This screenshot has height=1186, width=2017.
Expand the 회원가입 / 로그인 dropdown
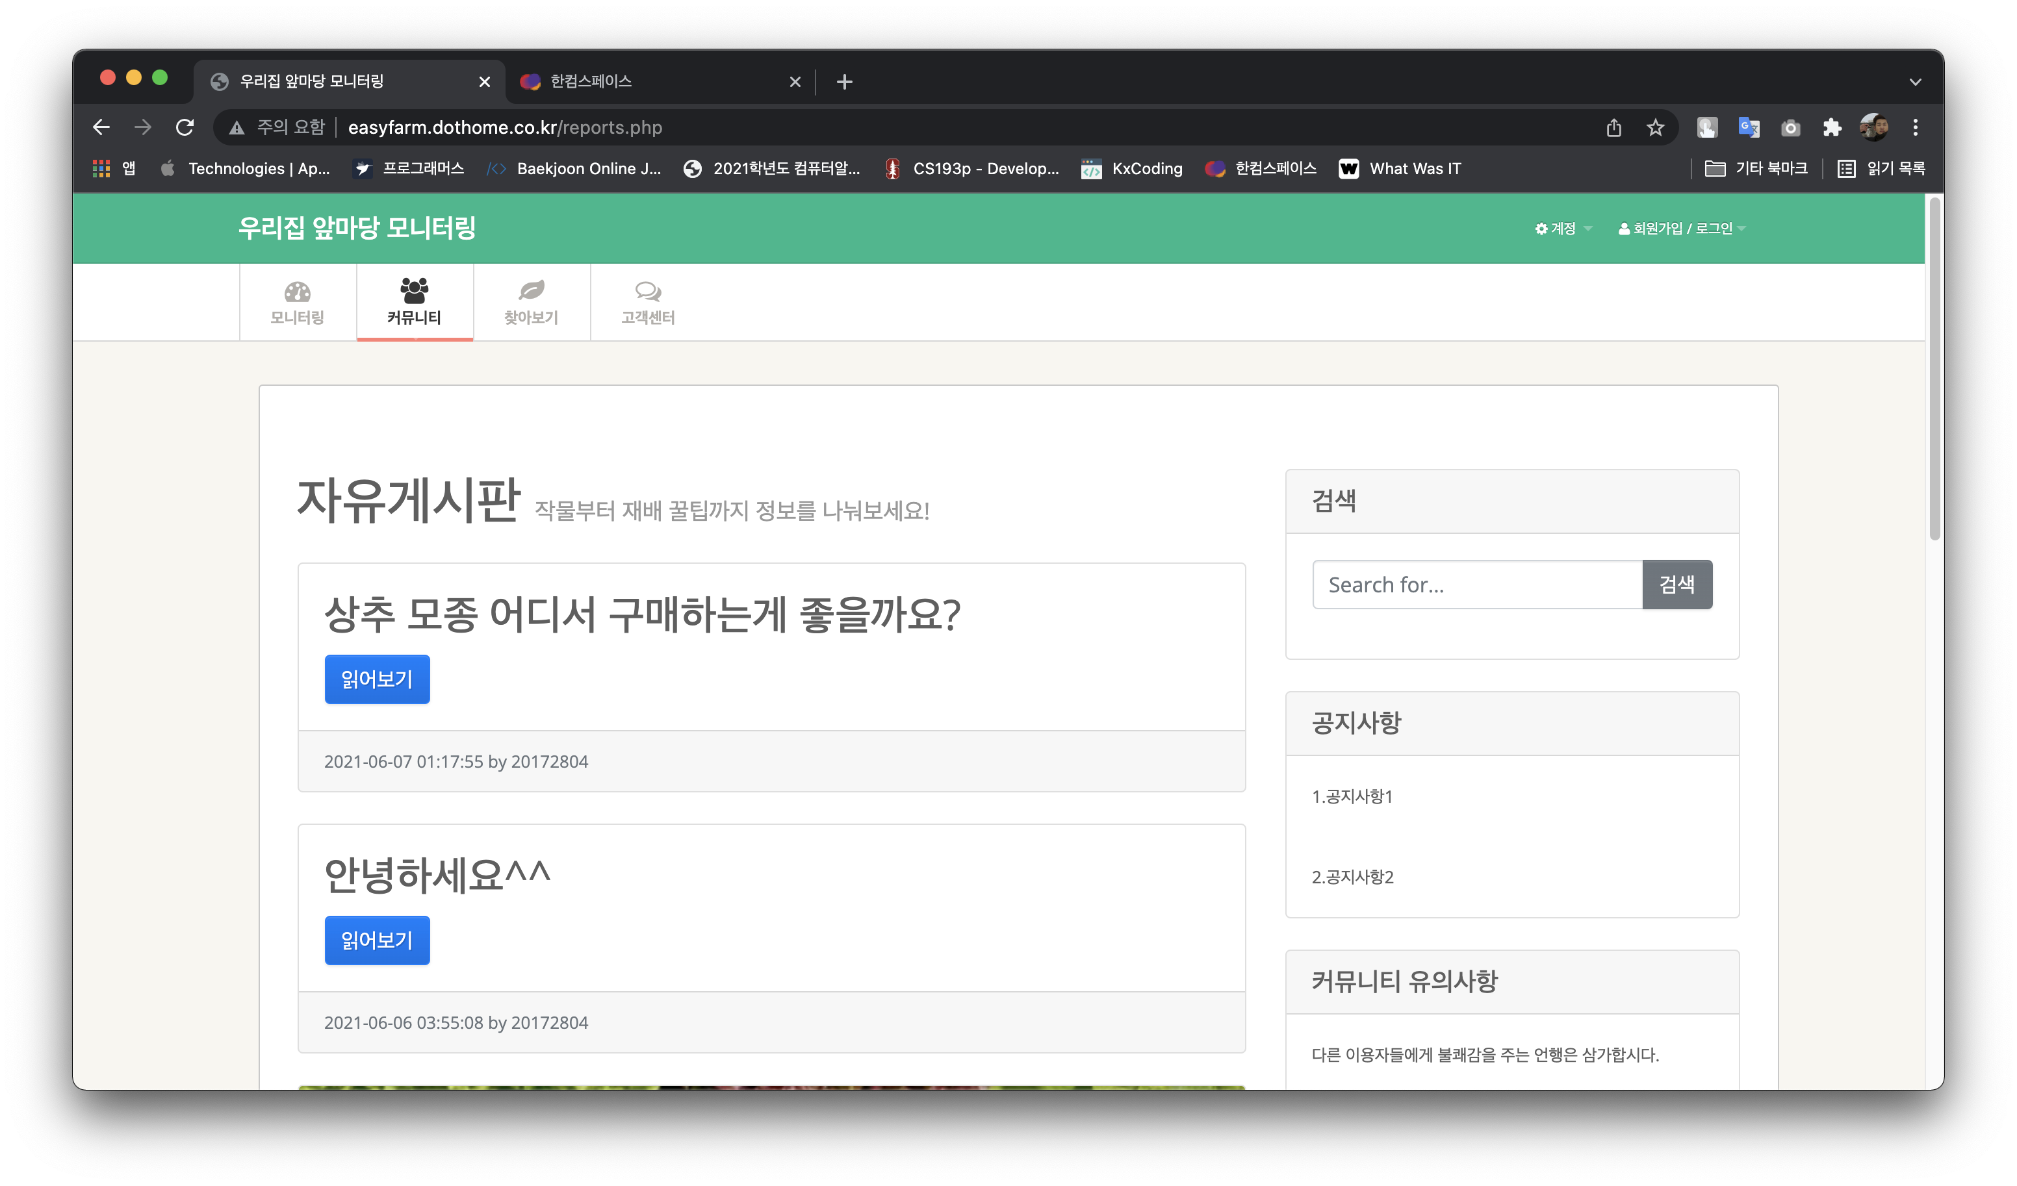1678,228
